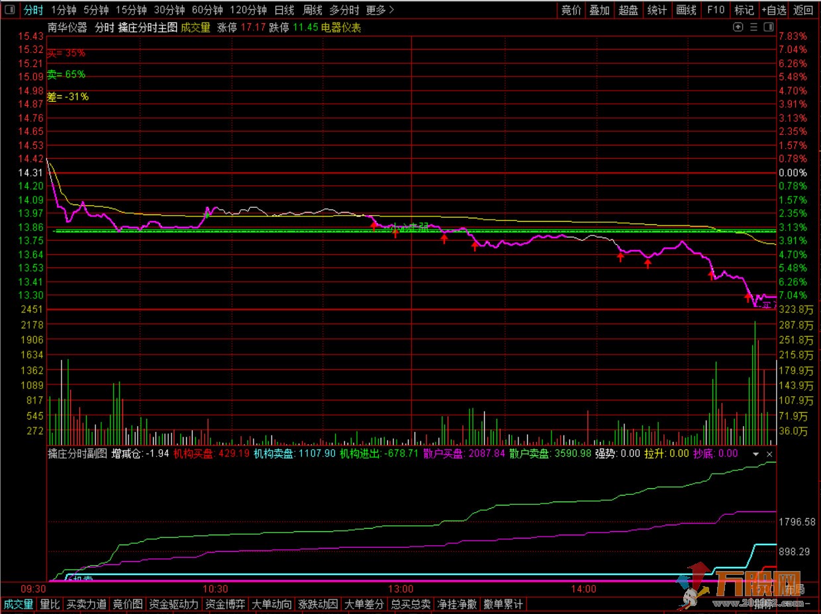Click the 7.83% top percent scale label
The image size is (821, 614).
pyautogui.click(x=793, y=36)
